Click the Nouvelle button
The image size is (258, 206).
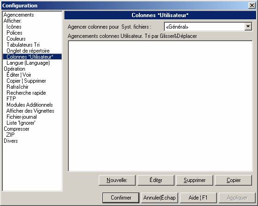(117, 180)
